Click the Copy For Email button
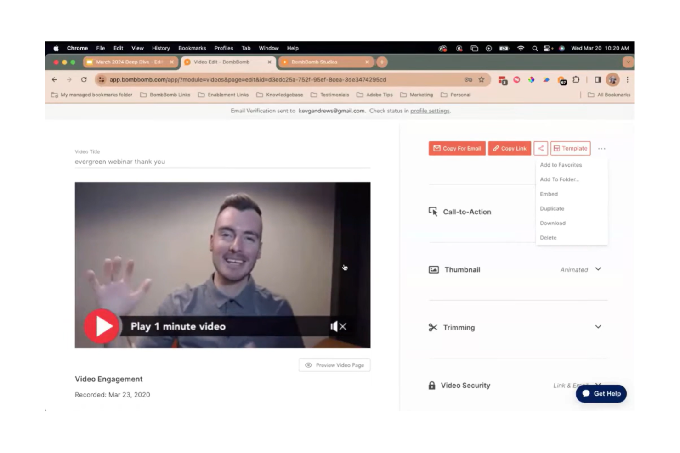 457,148
